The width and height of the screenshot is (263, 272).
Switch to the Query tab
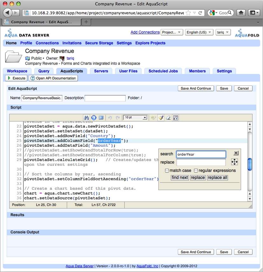coord(44,71)
